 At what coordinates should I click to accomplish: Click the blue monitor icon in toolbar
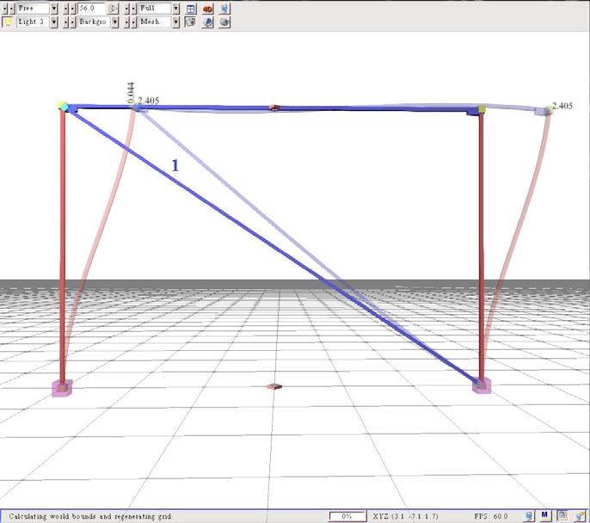pyautogui.click(x=224, y=9)
